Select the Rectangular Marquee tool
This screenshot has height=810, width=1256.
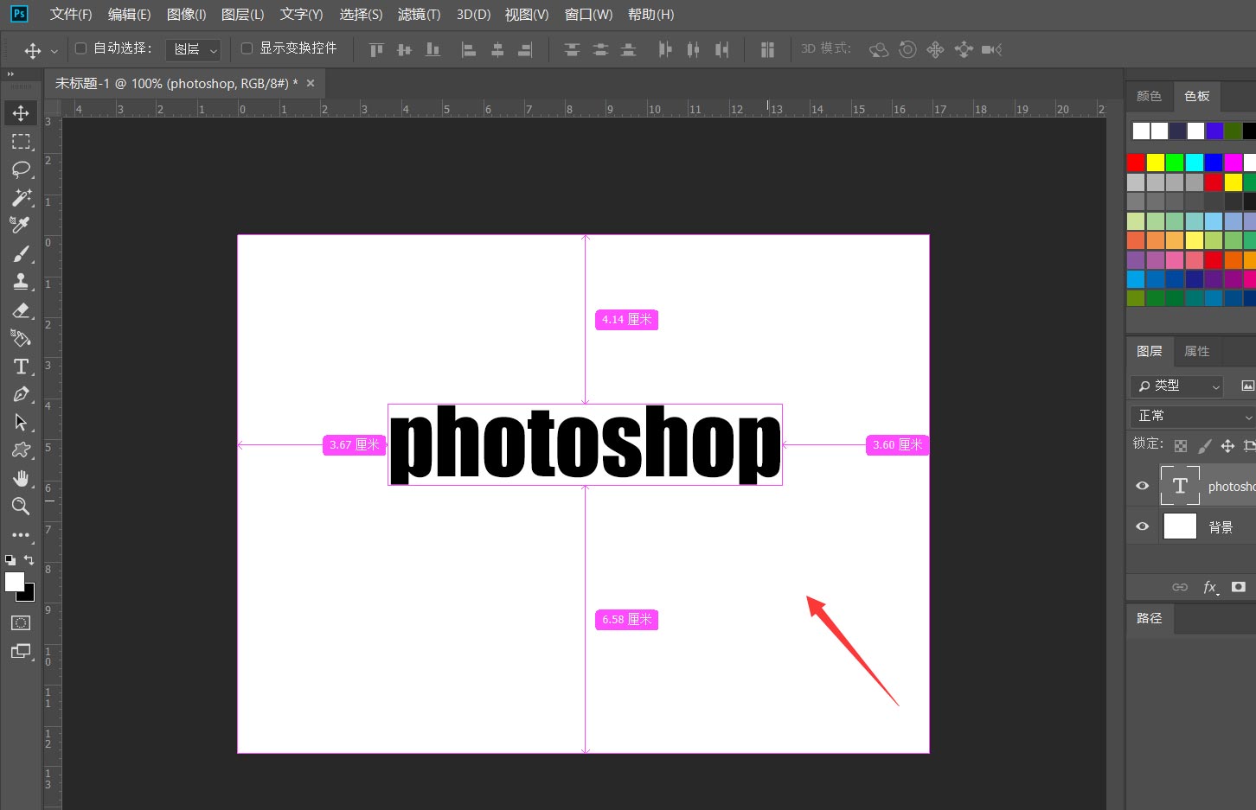tap(21, 141)
